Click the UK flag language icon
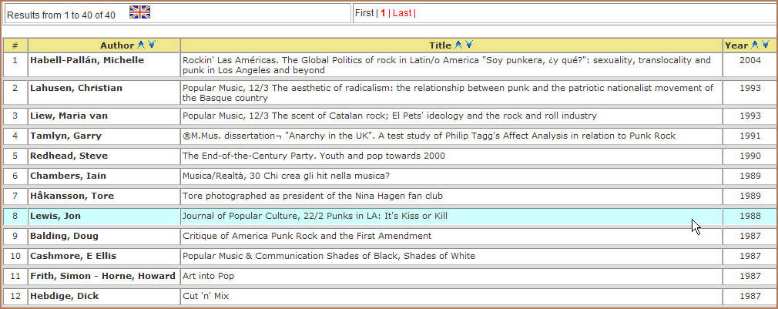778x309 pixels. 139,12
